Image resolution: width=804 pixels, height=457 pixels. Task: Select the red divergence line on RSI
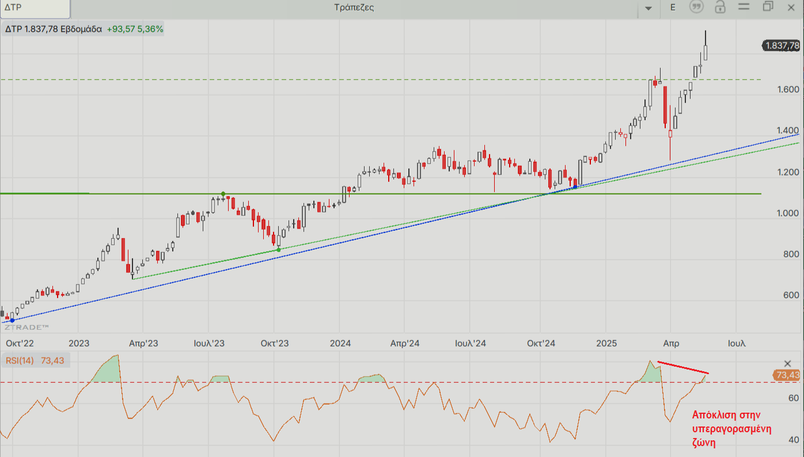click(x=683, y=368)
